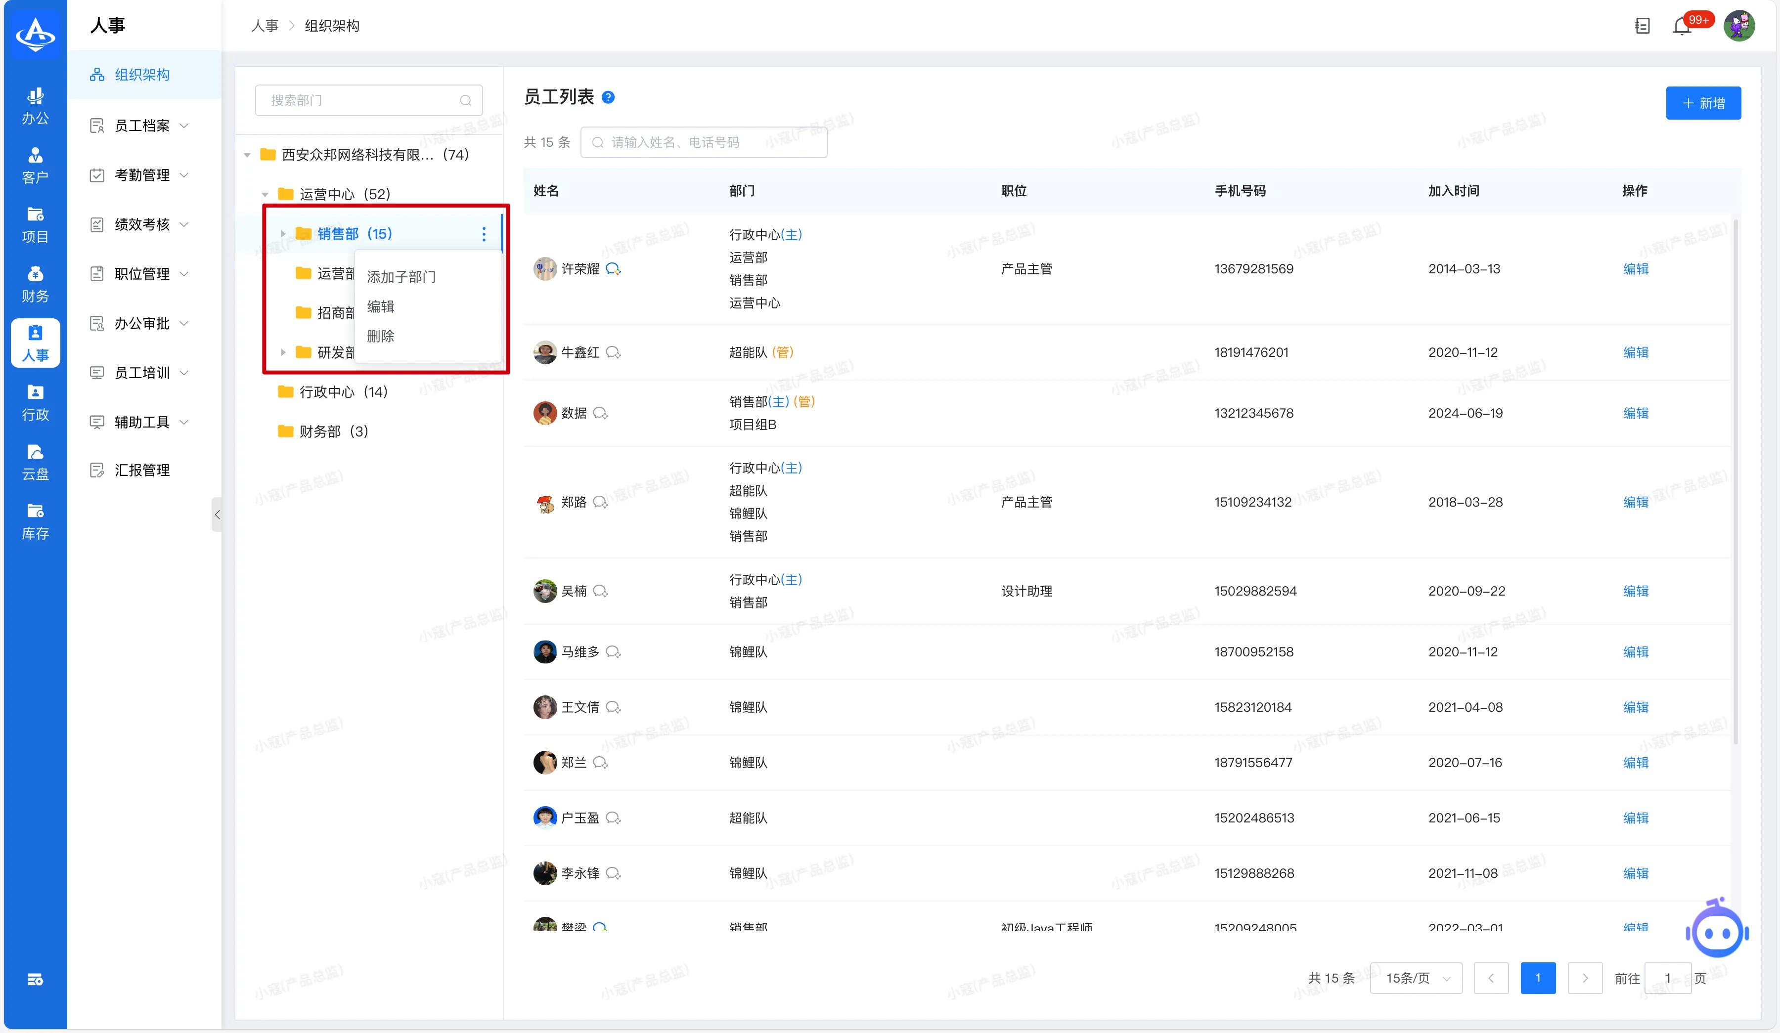
Task: Choose 删除 in the department menu
Action: (x=381, y=336)
